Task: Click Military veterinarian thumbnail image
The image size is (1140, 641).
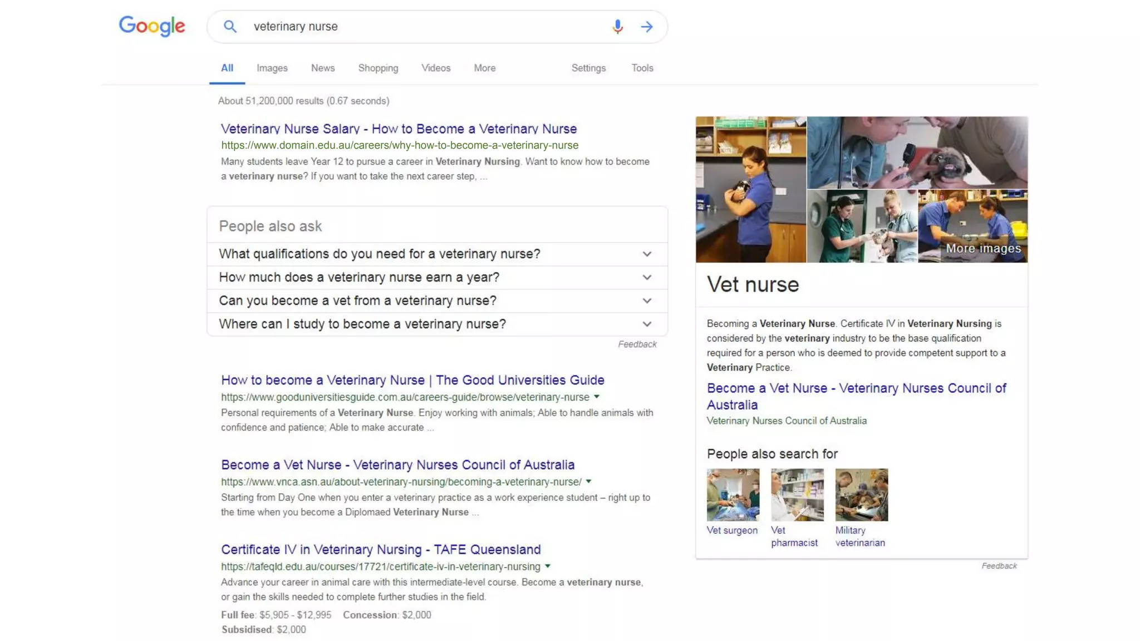Action: pos(861,495)
